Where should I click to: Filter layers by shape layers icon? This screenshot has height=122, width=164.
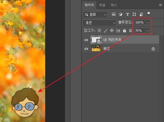[x=134, y=14]
